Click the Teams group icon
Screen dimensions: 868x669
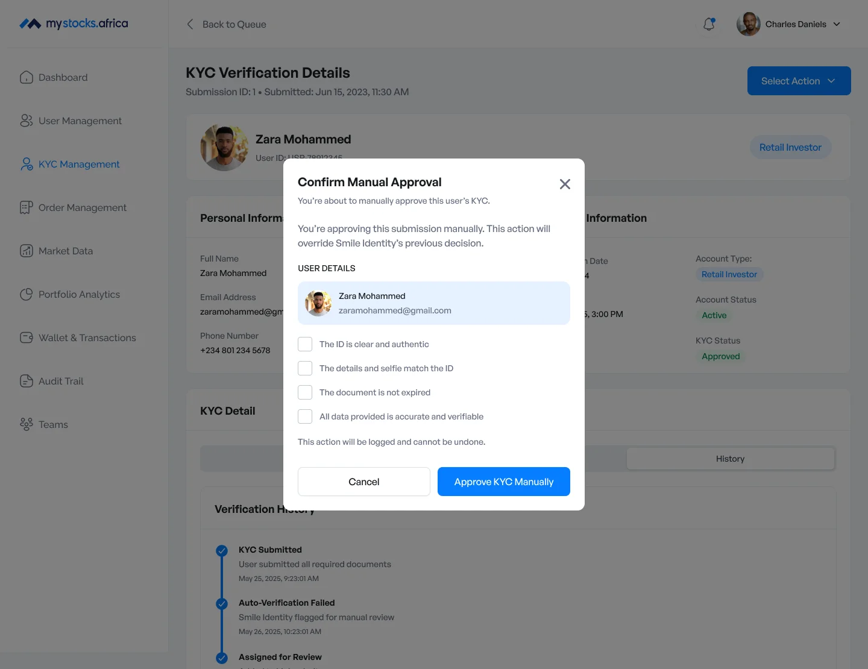pos(27,424)
